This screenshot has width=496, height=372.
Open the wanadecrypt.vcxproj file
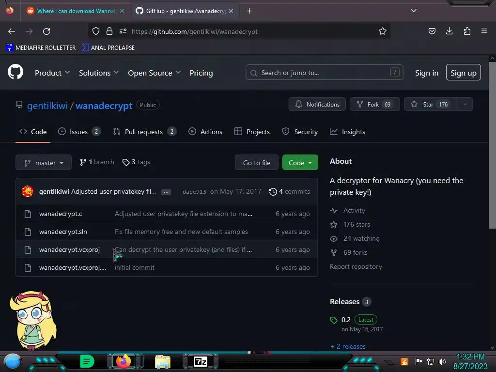coord(69,249)
